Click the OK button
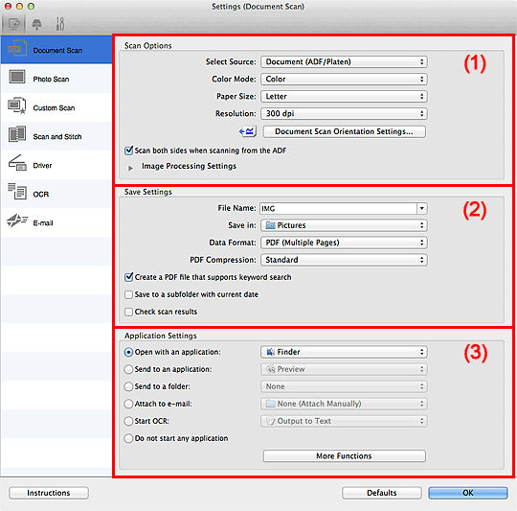 468,493
